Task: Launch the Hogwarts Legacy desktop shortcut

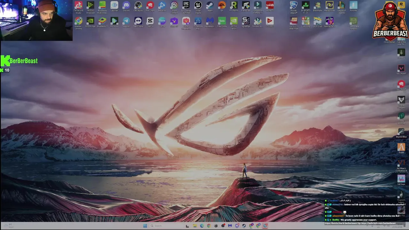Action: (401, 197)
